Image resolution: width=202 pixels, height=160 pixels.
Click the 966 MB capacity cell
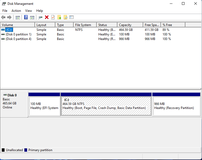point(124,39)
